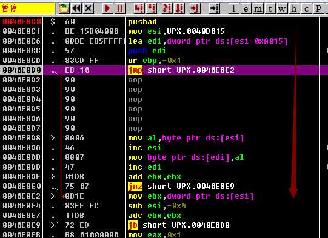Viewport: 328px width, 238px height.
Task: Click hex bytes B8 01000000
Action: tap(92, 234)
